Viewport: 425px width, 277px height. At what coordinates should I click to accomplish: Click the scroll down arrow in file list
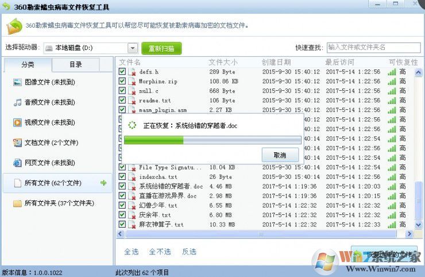click(418, 225)
